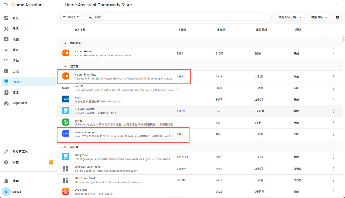345x198 pixels.
Task: Click the Localtuya logo icon
Action: pyautogui.click(x=65, y=192)
